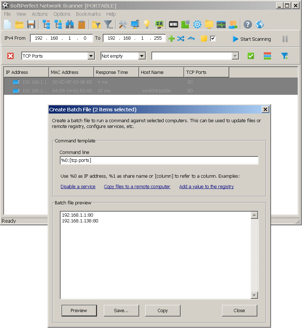Click the TCP Ports column header
This screenshot has width=302, height=328.
206,72
